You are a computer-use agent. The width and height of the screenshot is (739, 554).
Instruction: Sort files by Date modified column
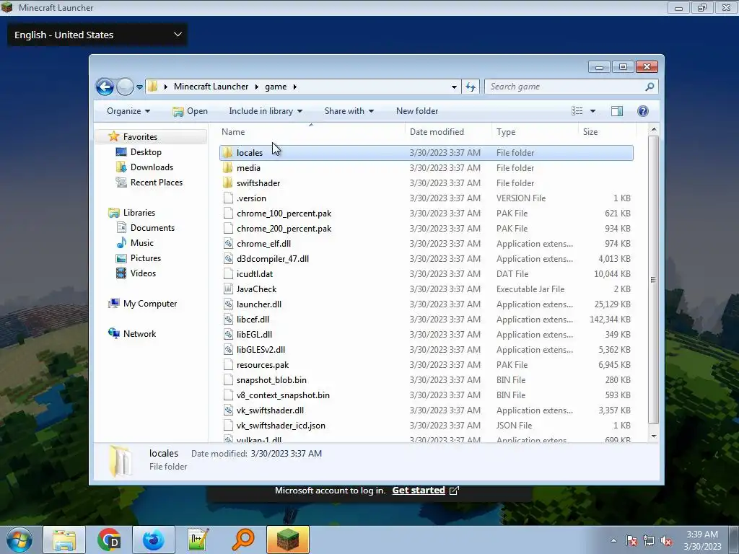coord(447,132)
